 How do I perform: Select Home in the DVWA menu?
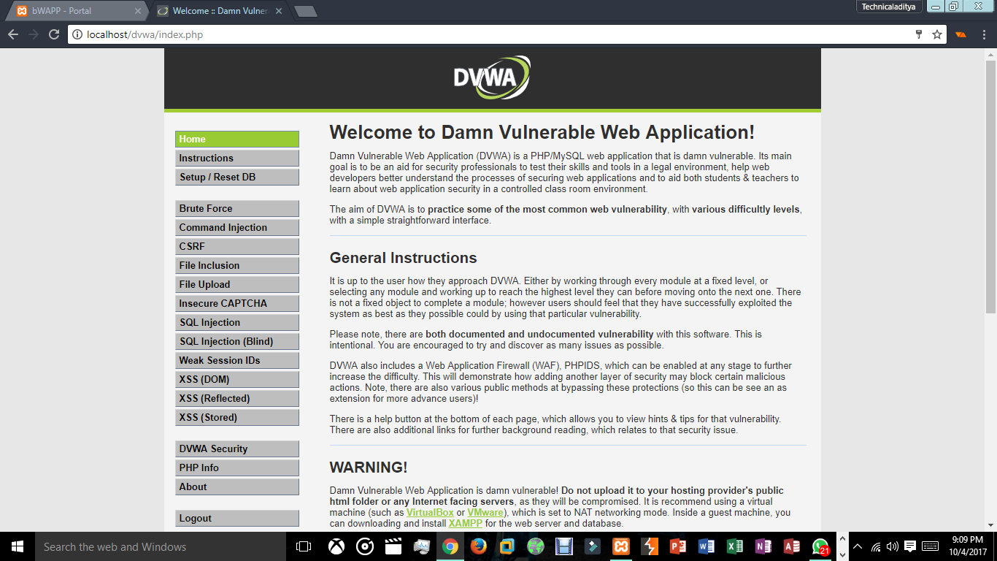click(237, 139)
